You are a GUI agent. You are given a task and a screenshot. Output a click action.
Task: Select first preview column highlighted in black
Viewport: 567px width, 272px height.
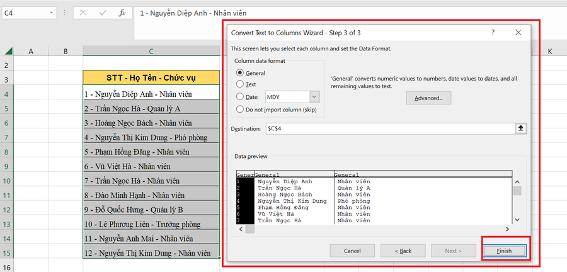(x=245, y=198)
